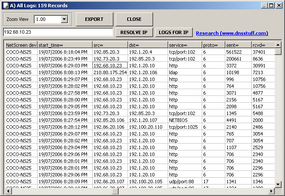Click the EXPORT button

click(x=94, y=19)
